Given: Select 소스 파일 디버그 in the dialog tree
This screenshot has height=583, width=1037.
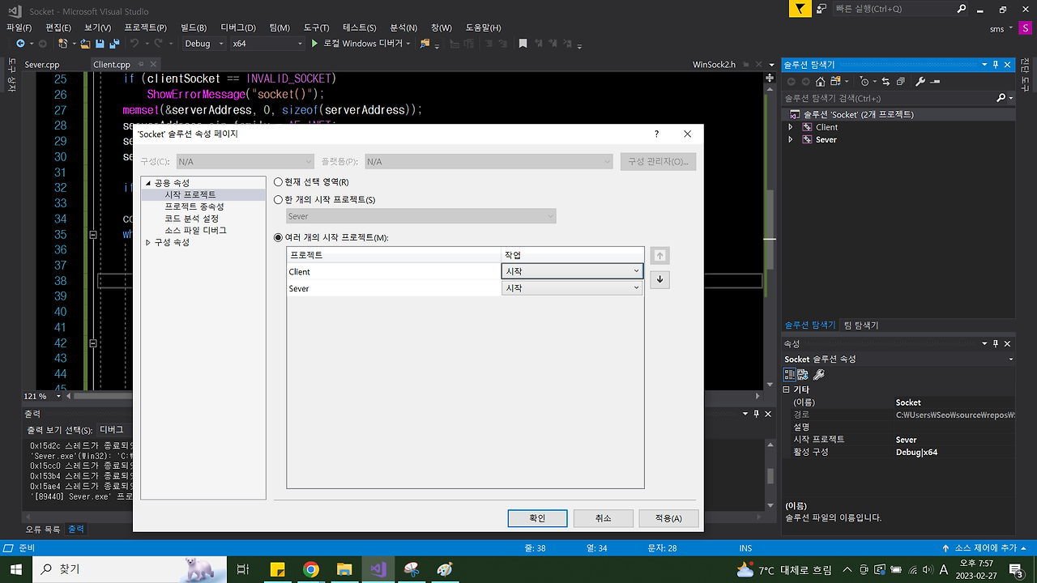Looking at the screenshot, I should coord(195,230).
